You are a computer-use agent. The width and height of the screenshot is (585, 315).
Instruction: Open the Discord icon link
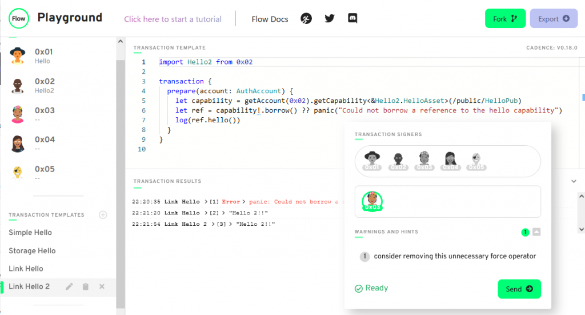click(352, 19)
